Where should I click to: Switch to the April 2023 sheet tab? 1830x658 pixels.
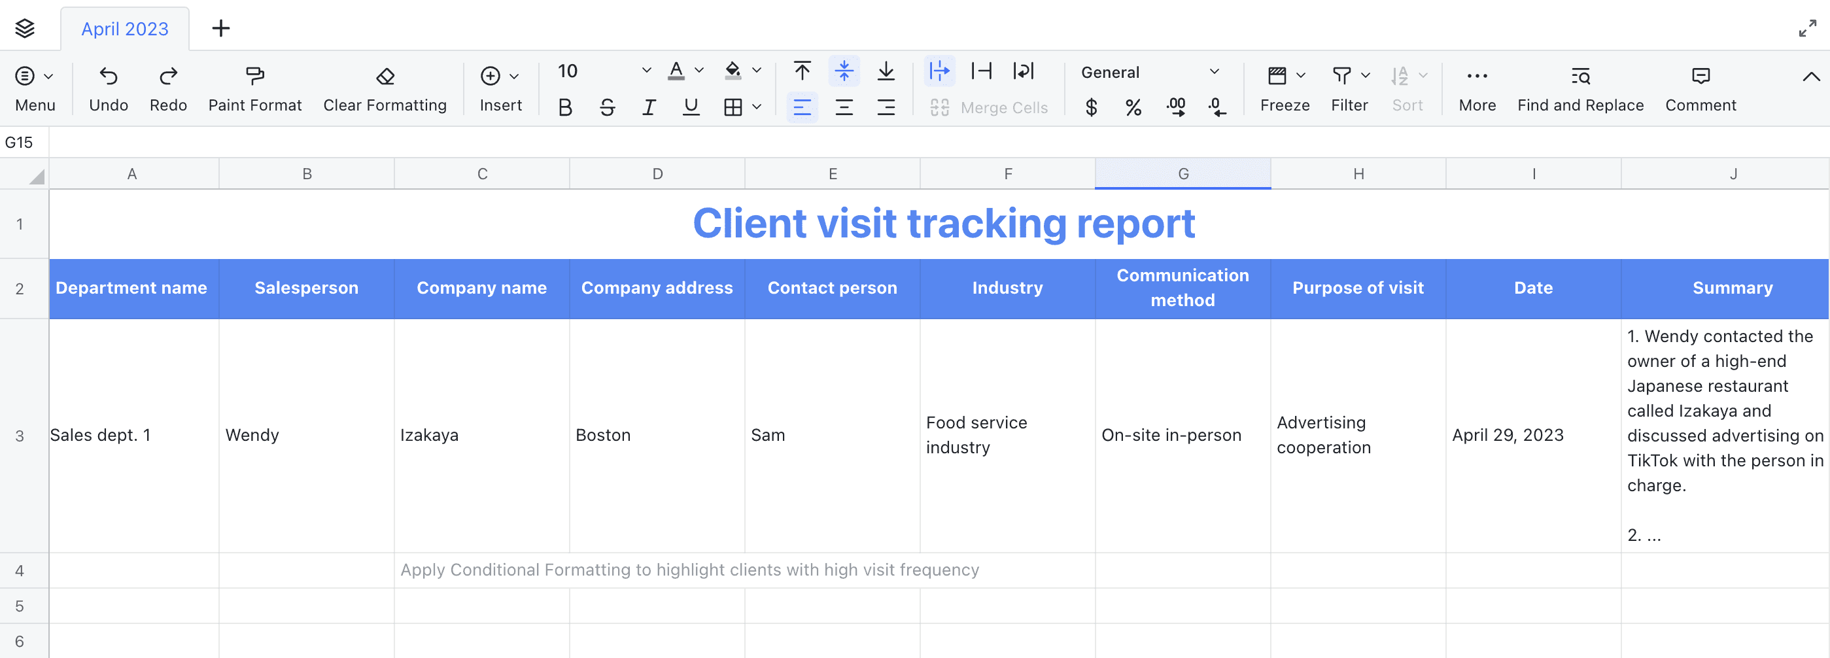point(125,29)
